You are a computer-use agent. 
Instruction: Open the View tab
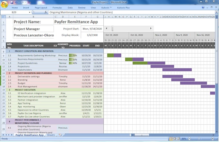[x=93, y=8]
